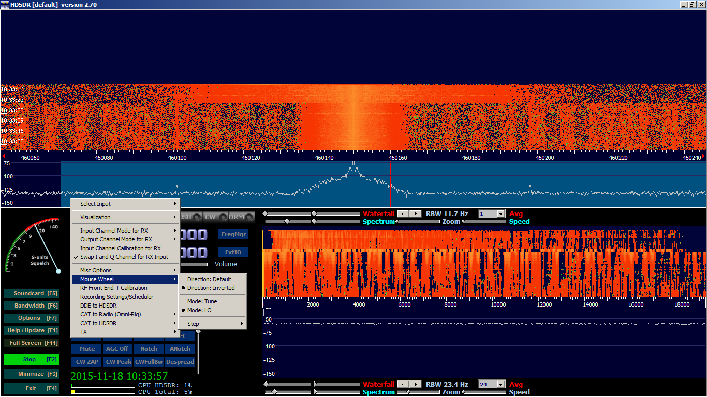Screen dimensions: 707x397
Task: Select highlighted Mouse Wheel menu entry
Action: [125, 279]
